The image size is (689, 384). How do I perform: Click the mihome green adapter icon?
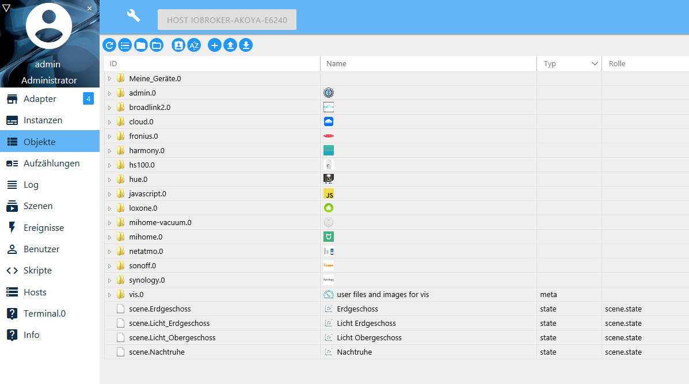(329, 237)
